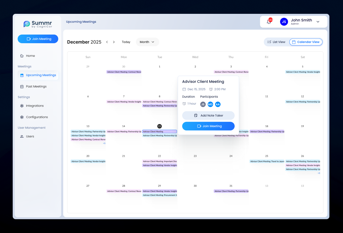
Task: Click the Past Meetings calendar icon
Action: tap(22, 86)
